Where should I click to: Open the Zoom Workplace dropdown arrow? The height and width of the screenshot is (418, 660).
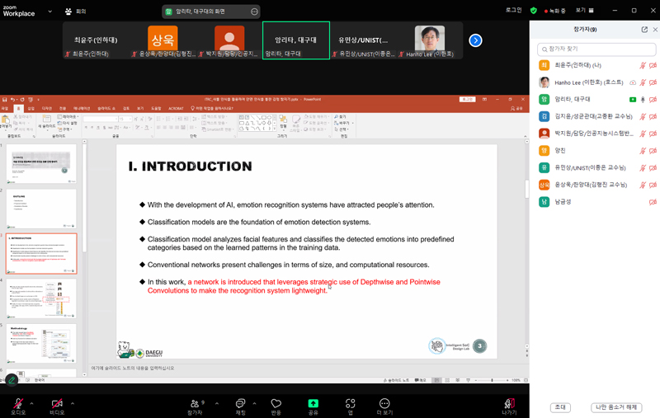click(49, 12)
